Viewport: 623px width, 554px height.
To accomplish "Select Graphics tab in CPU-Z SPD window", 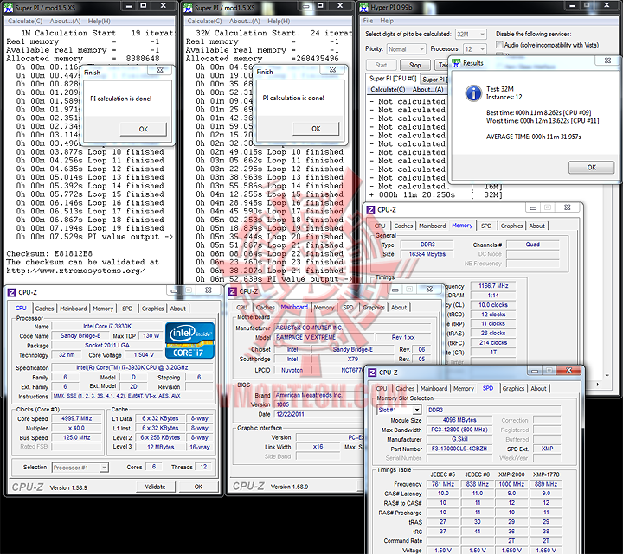I will [x=513, y=389].
